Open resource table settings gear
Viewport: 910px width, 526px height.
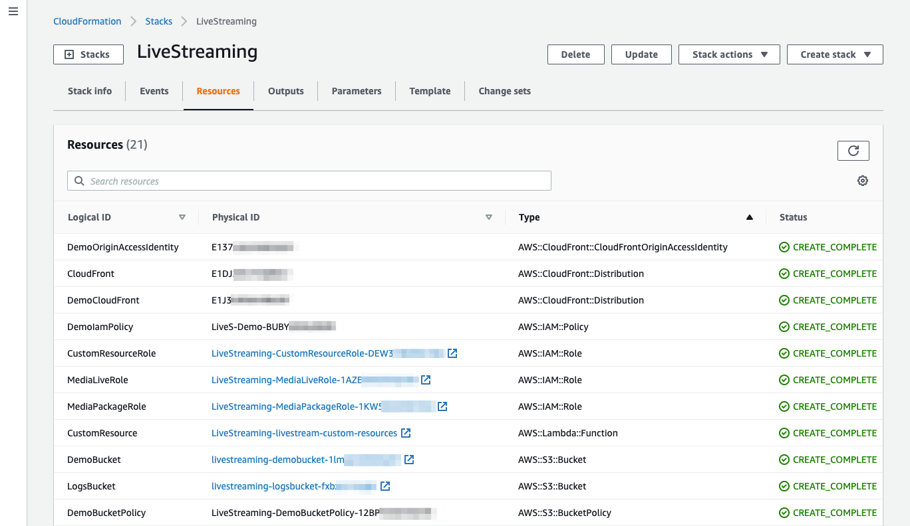[x=863, y=181]
